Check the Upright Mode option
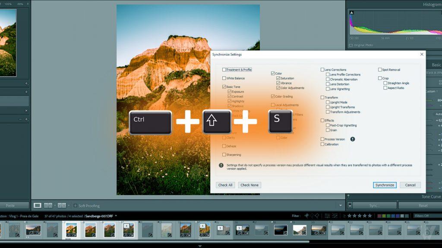Screen dimensions: 442x248 328,102
